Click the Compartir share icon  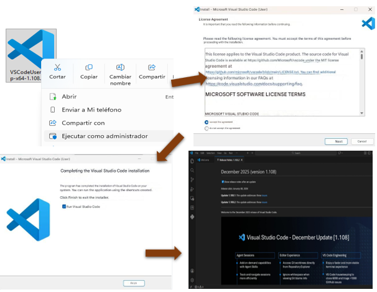click(x=152, y=67)
